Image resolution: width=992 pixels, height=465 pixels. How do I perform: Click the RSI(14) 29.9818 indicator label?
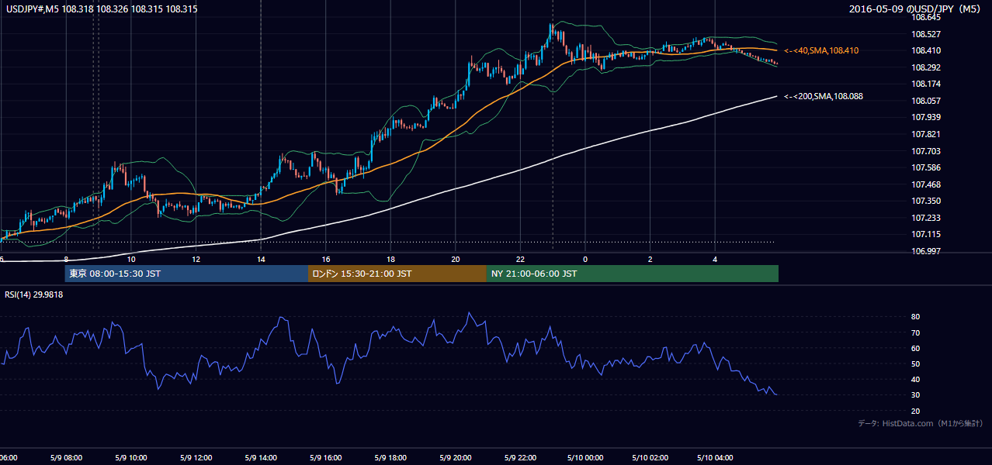(x=34, y=294)
